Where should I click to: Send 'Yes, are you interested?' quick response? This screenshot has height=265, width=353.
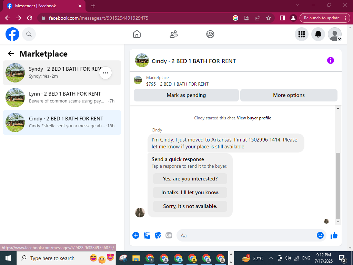click(x=190, y=179)
